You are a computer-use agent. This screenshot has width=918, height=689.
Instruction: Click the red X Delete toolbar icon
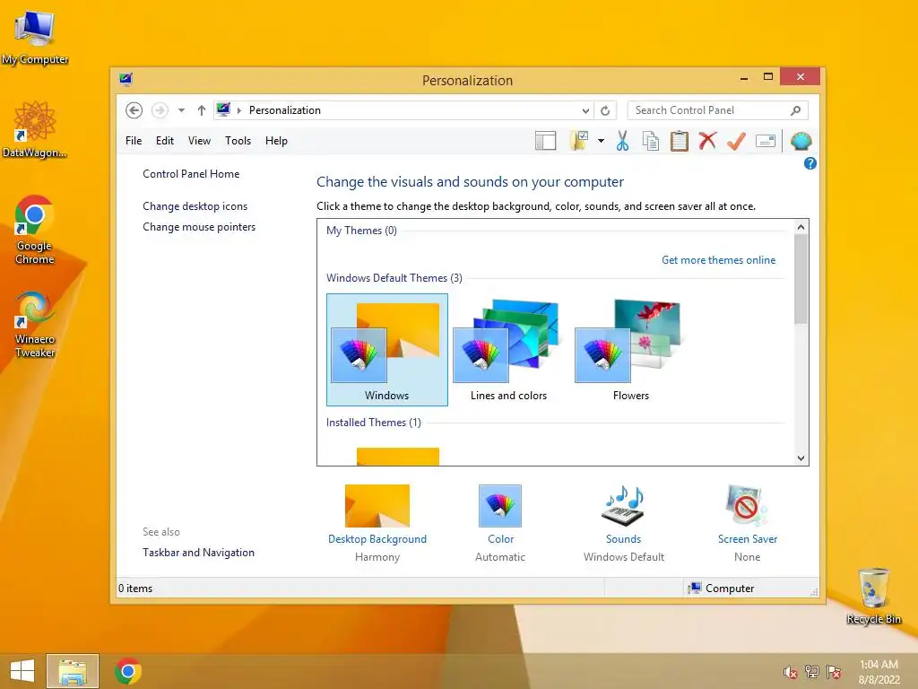(708, 141)
